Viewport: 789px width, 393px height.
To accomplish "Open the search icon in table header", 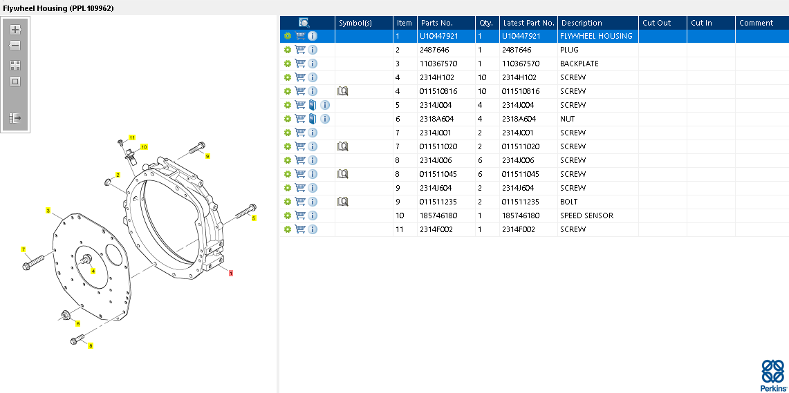I will pos(304,23).
